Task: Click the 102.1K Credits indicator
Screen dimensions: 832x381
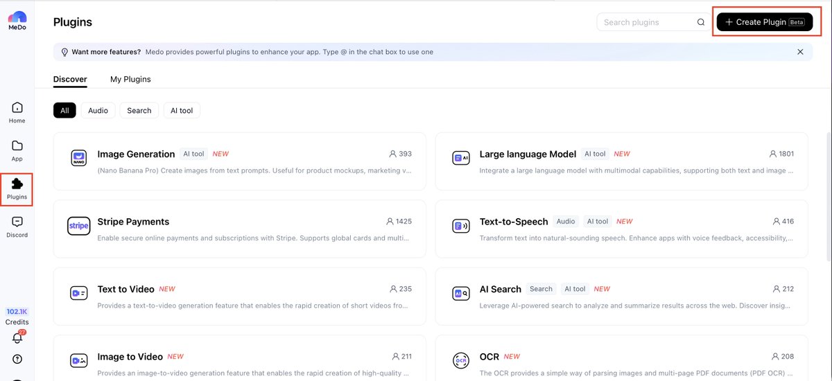Action: click(17, 317)
